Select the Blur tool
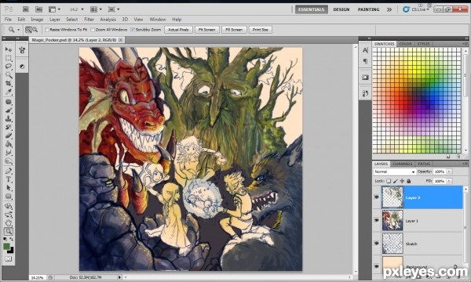 [9, 153]
